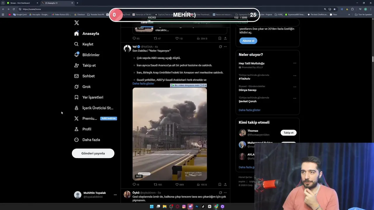This screenshot has height=210, width=374.
Task: Click Daha fazla göster in Ysf post
Action: (x=143, y=83)
